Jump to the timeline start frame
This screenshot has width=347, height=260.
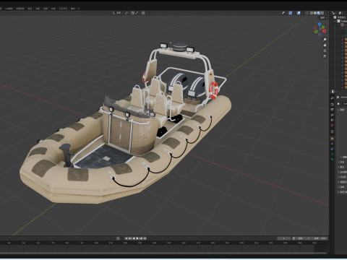click(127, 238)
